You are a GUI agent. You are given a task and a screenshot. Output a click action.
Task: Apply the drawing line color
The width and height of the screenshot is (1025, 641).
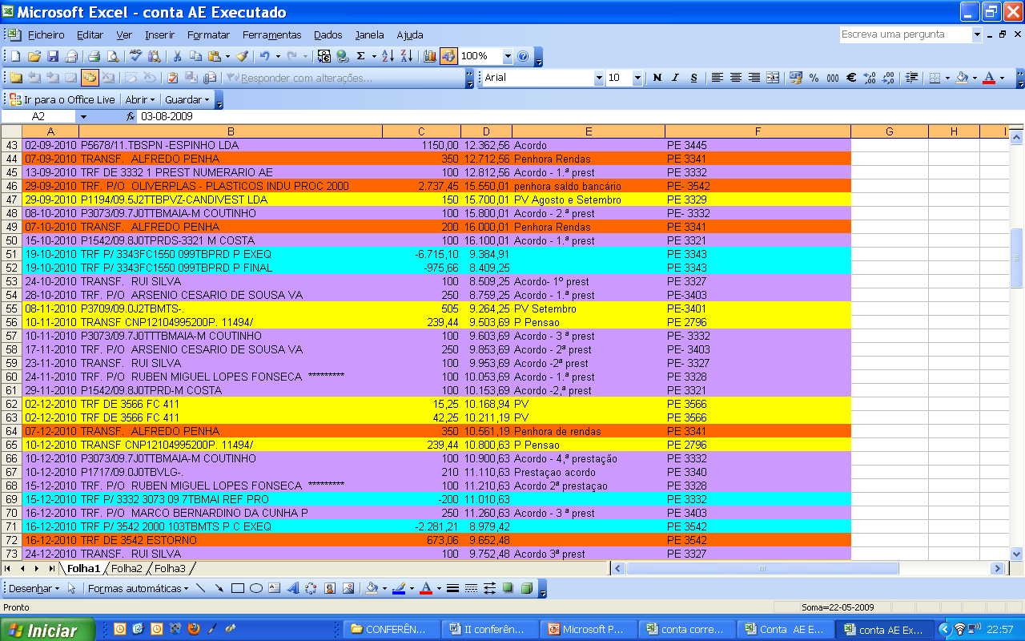pos(398,588)
